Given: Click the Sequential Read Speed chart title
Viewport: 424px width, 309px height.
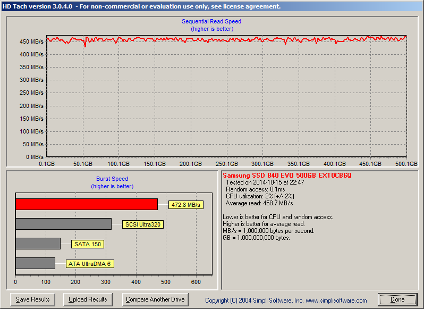Looking at the screenshot, I should coord(211,21).
